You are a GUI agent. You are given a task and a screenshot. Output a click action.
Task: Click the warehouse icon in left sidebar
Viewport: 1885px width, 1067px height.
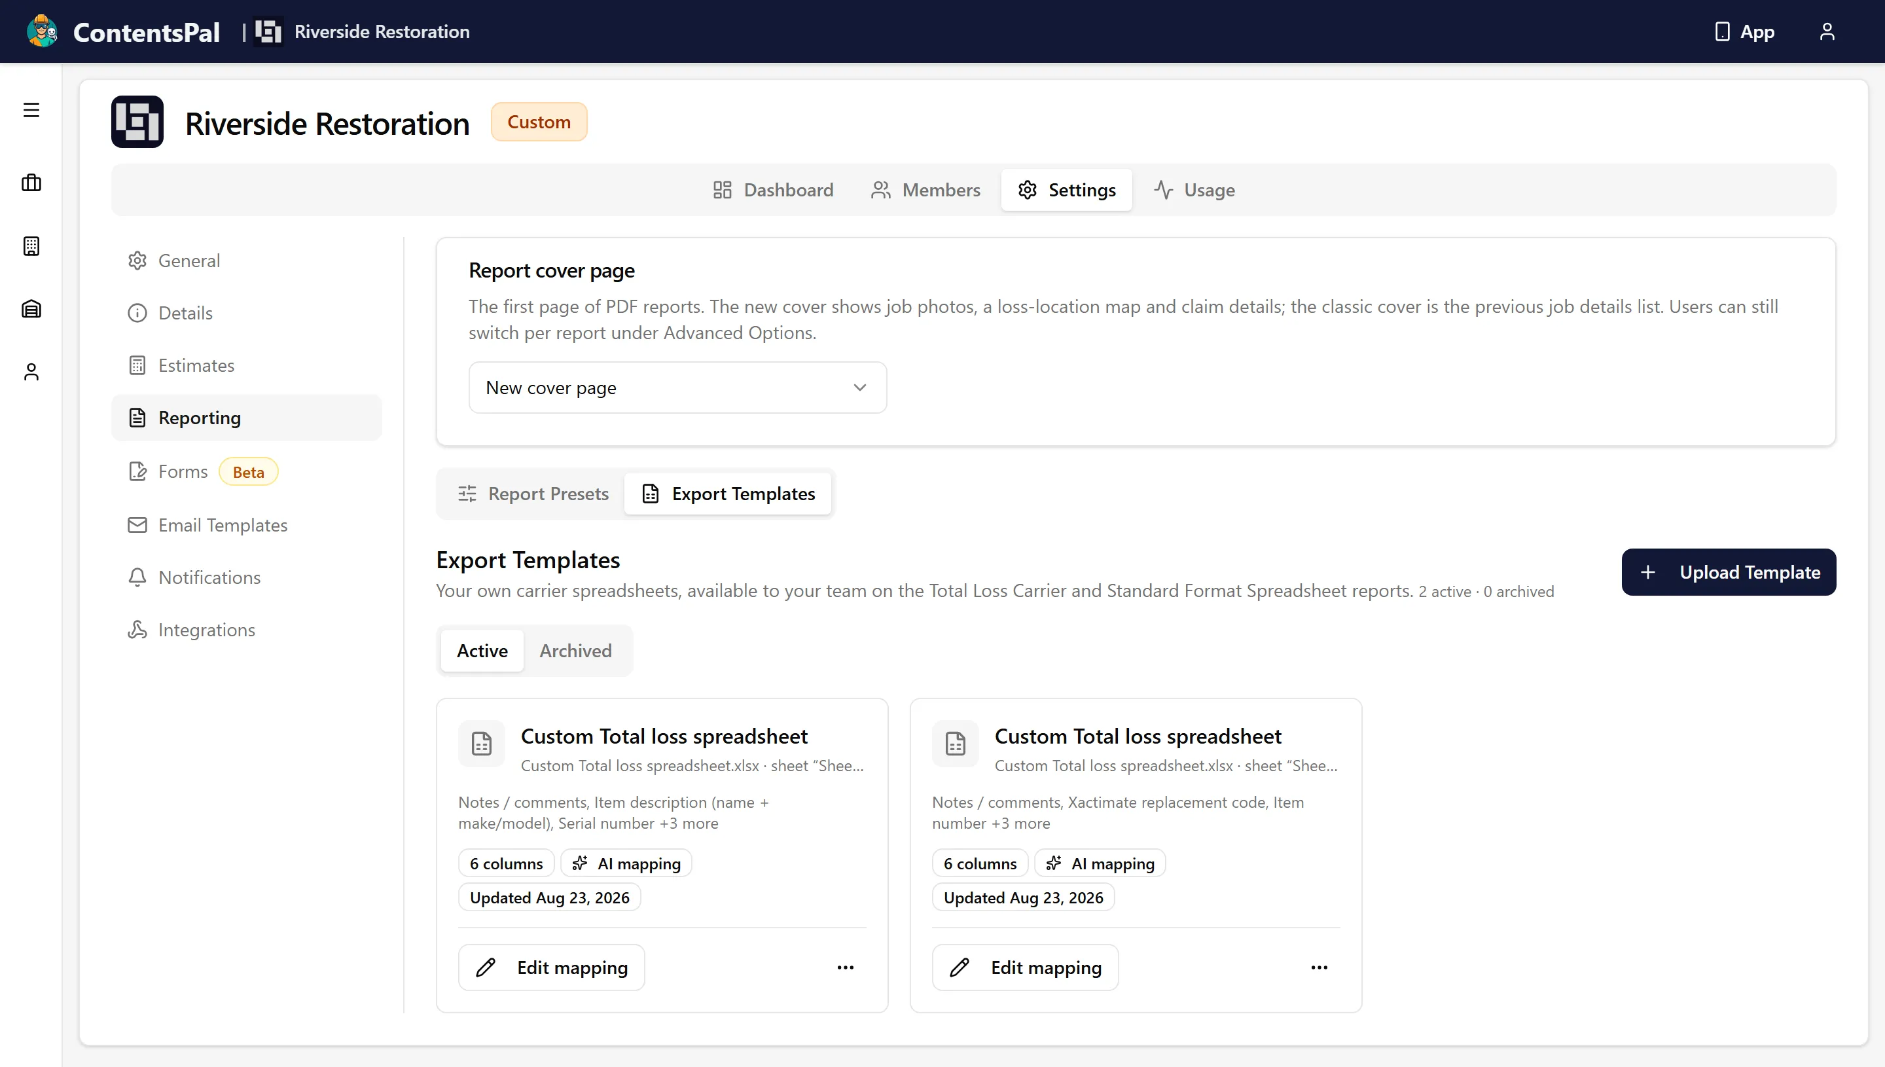click(x=31, y=309)
